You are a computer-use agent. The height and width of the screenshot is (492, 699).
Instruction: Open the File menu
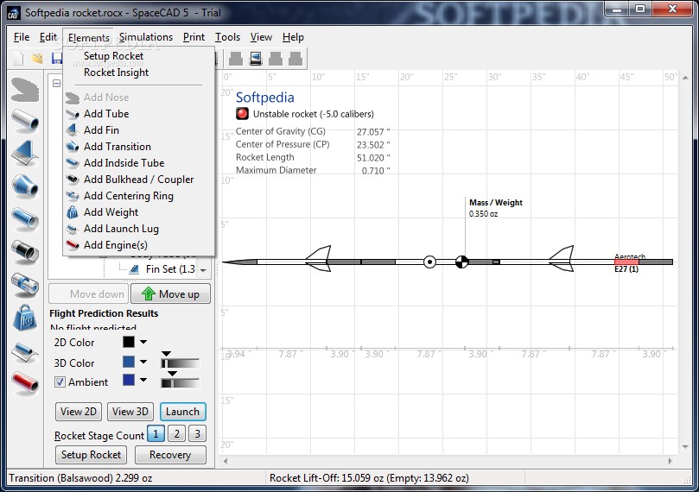tap(22, 37)
